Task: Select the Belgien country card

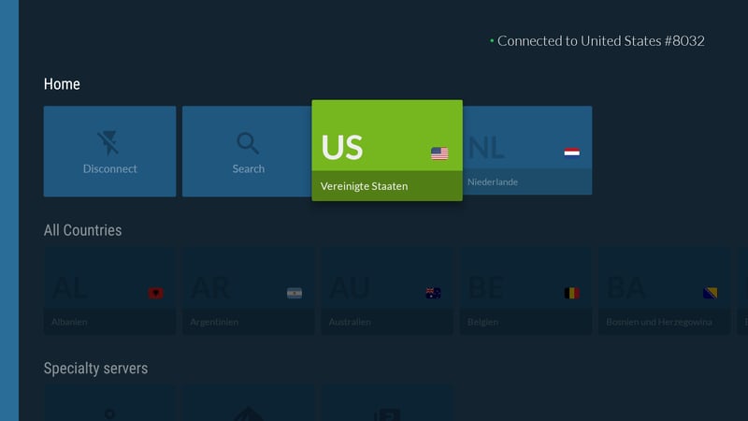Action: pyautogui.click(x=525, y=290)
